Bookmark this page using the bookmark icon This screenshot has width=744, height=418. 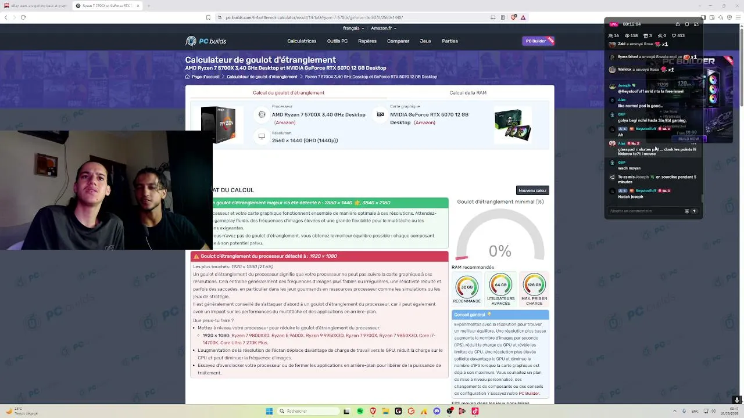pyautogui.click(x=208, y=17)
